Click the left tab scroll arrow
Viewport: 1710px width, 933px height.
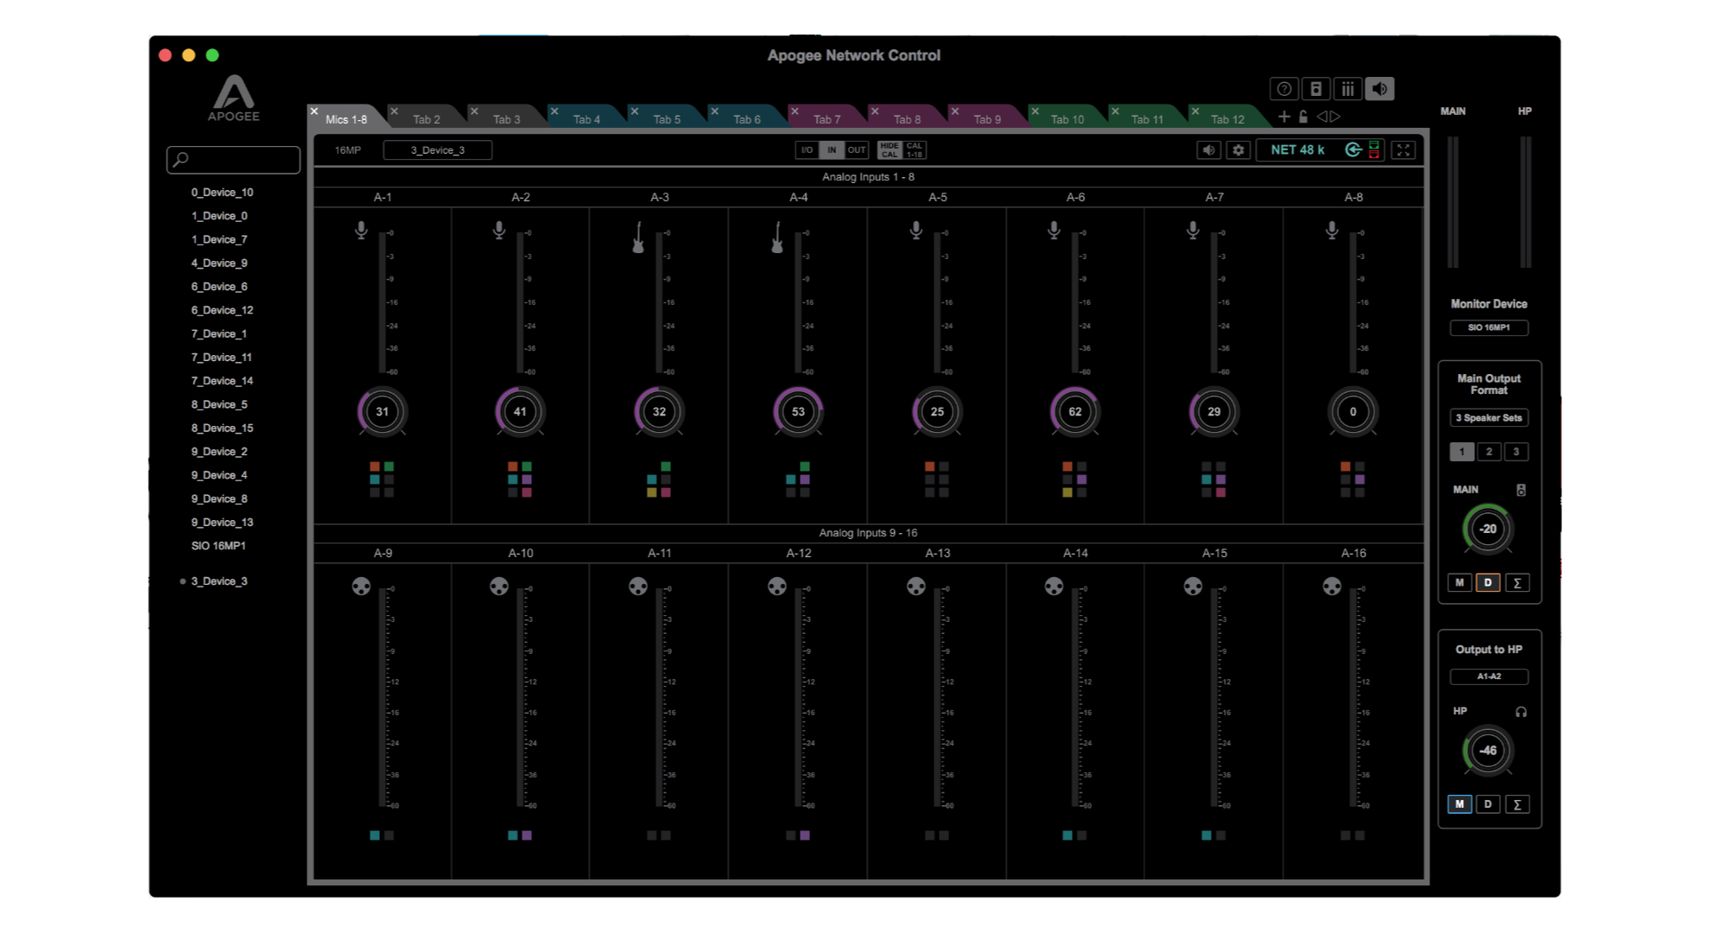coord(1321,116)
